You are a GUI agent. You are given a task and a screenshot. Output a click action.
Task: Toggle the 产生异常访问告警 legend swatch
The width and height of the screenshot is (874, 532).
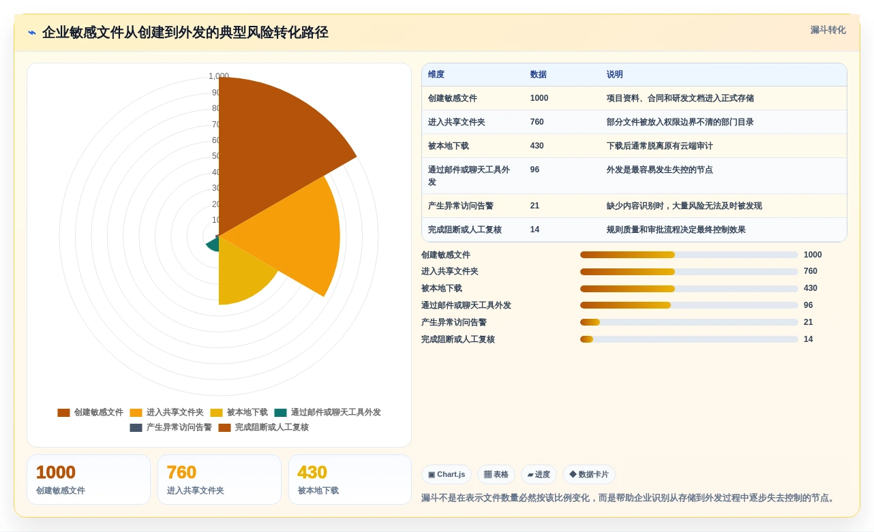click(x=136, y=427)
